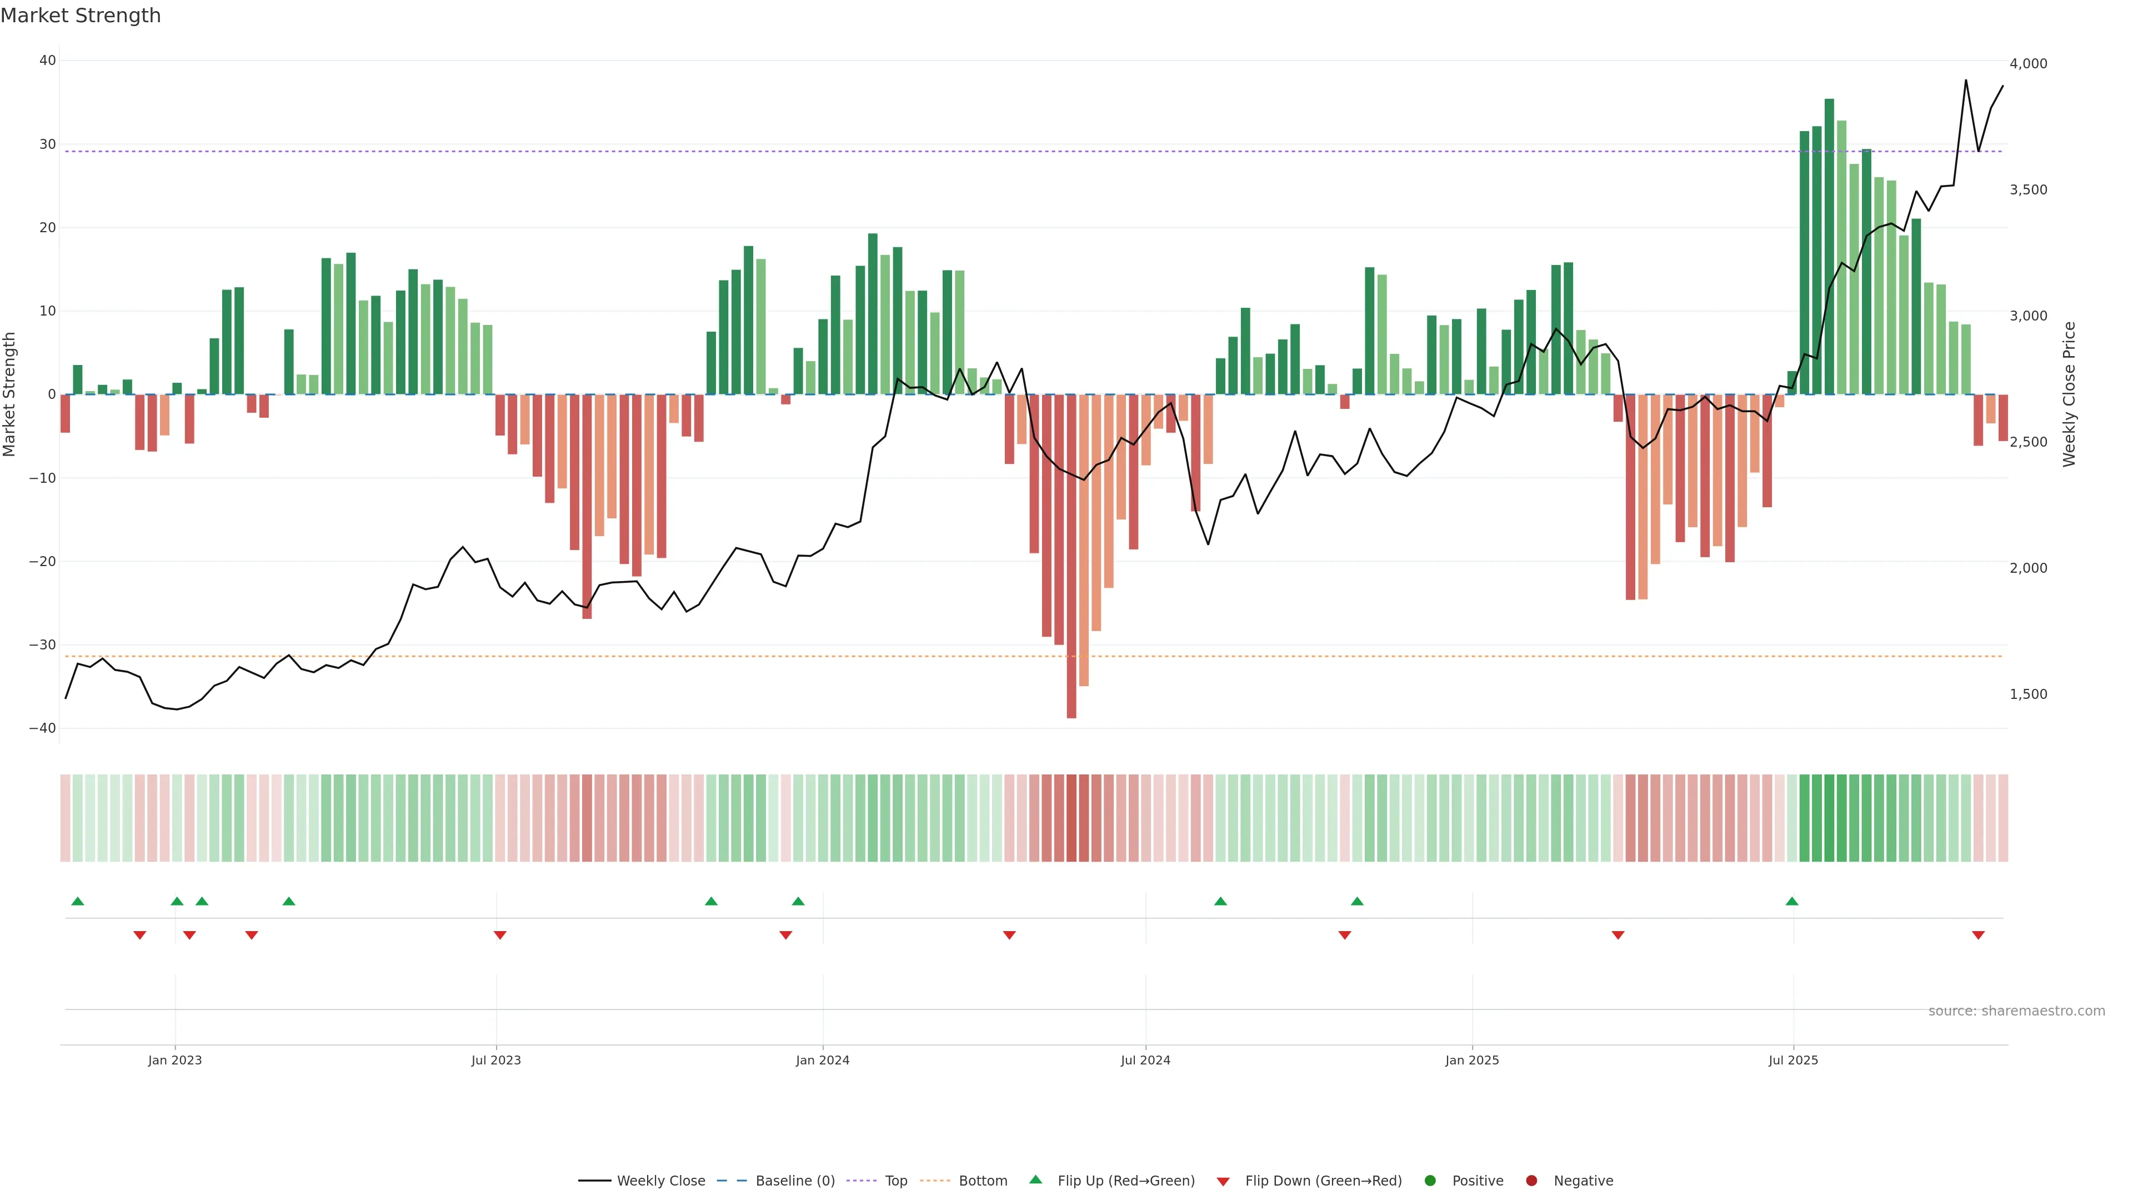The image size is (2133, 1200).
Task: Click the green flip-up marker near Jul 2025
Action: (x=1792, y=901)
